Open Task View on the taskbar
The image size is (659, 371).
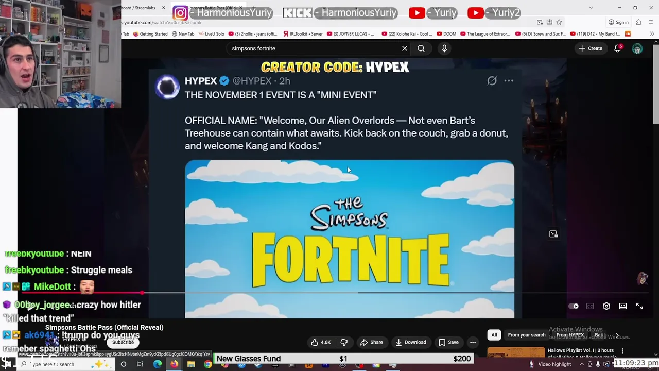coord(140,364)
